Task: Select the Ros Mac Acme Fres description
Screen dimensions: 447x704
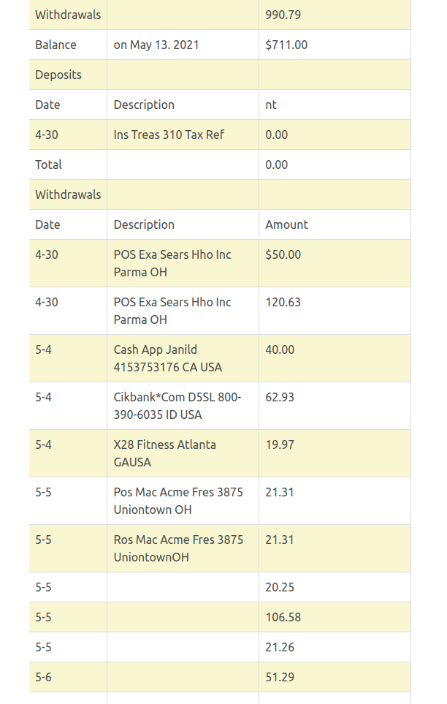Action: pos(178,548)
